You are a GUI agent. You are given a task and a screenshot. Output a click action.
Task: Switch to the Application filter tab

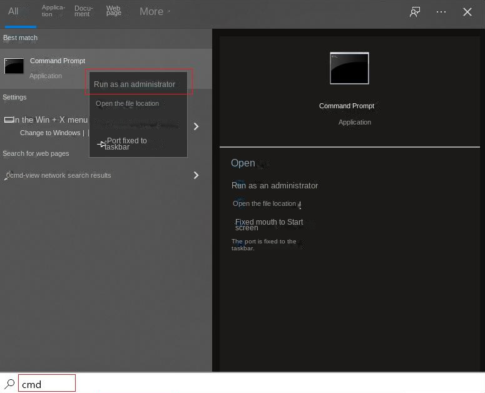53,11
